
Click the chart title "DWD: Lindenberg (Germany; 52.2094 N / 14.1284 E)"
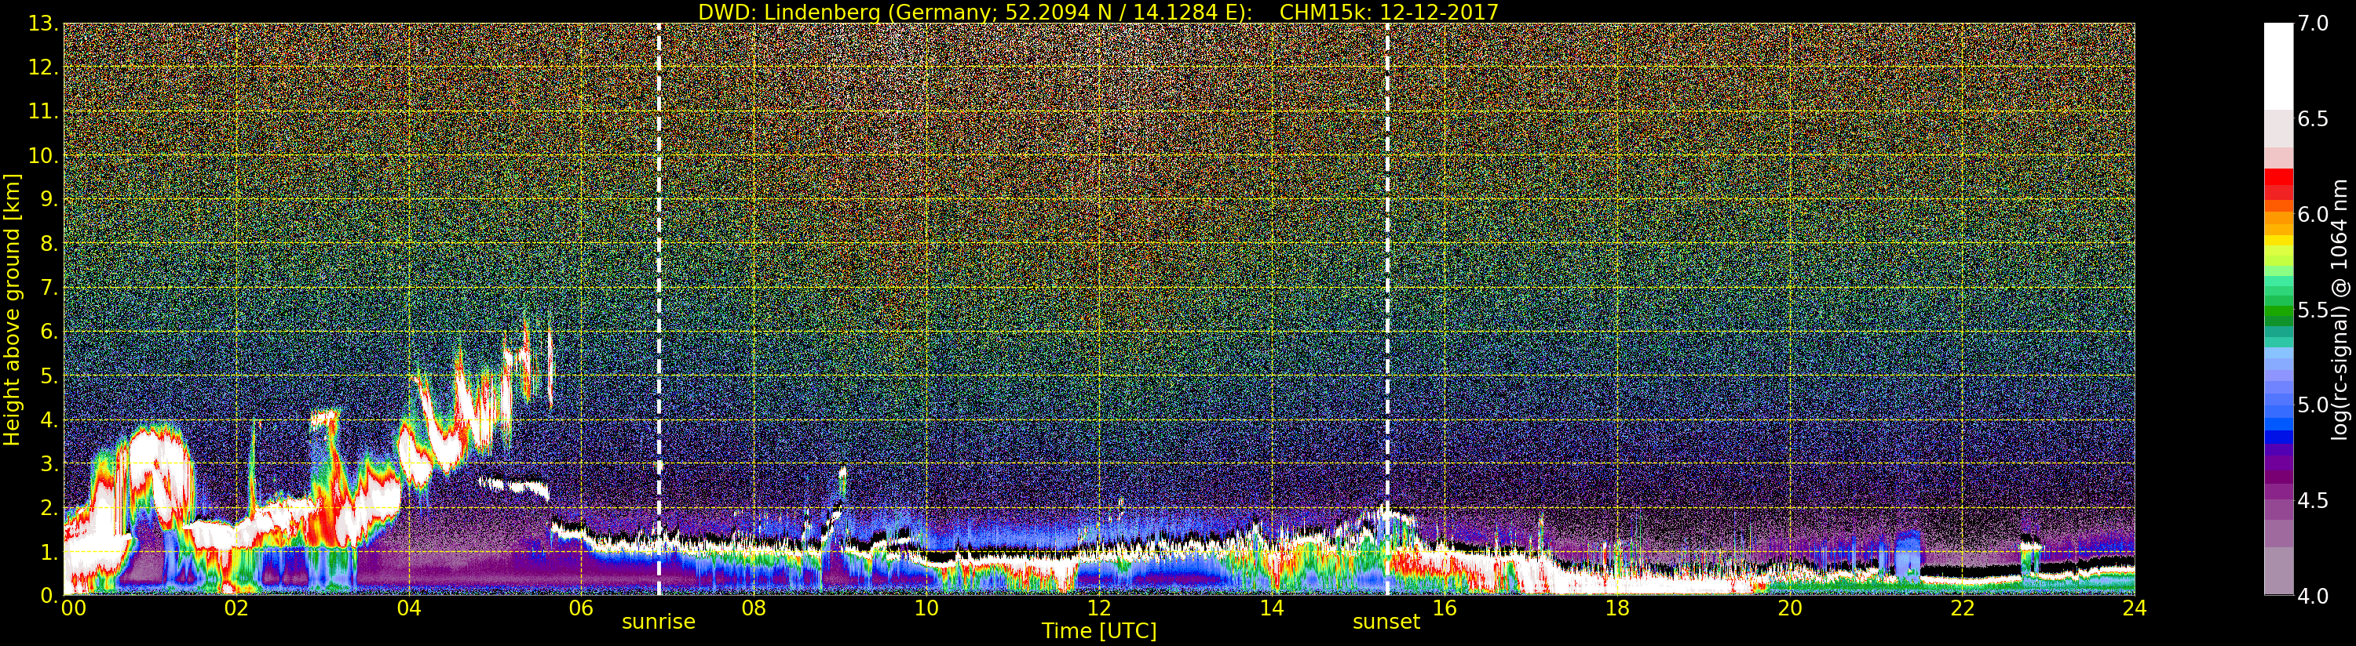pyautogui.click(x=975, y=12)
